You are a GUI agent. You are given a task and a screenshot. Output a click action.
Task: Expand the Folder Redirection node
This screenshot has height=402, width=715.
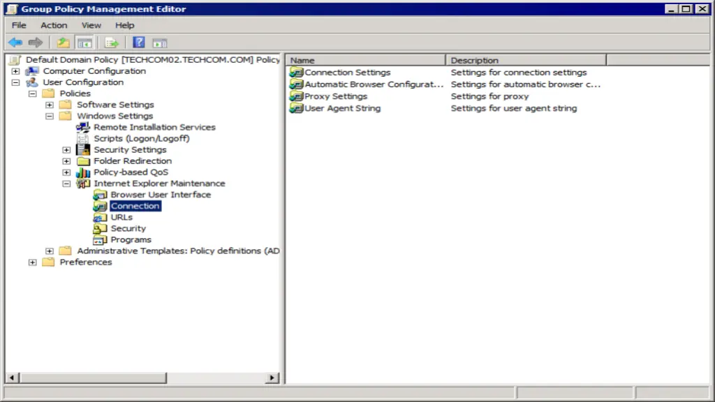pos(66,161)
